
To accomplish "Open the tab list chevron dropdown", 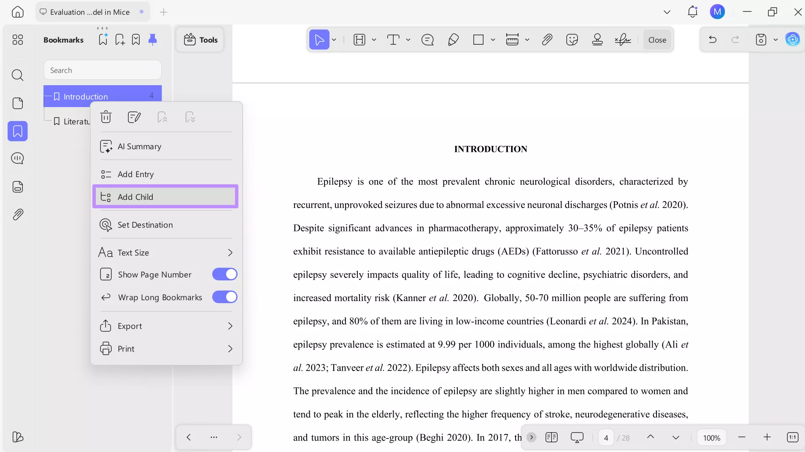I will click(667, 12).
